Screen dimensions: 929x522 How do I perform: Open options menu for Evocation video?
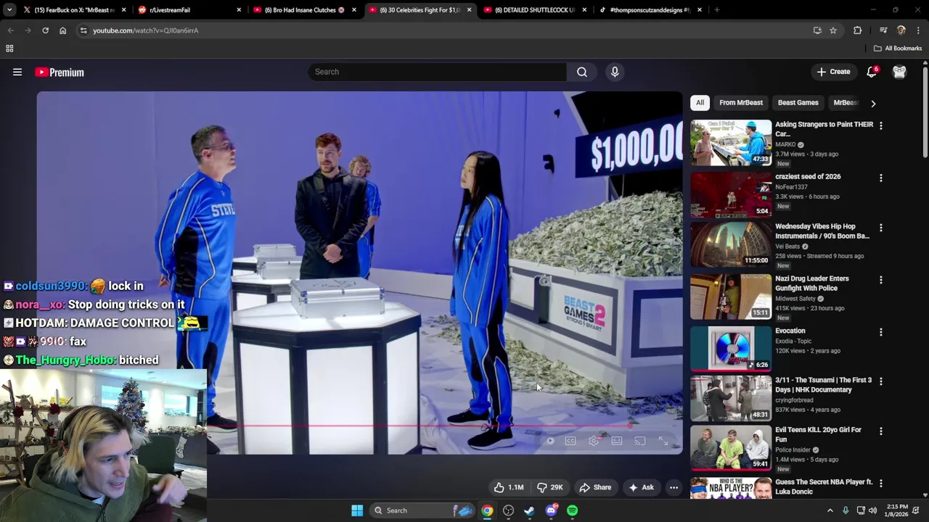tap(880, 332)
